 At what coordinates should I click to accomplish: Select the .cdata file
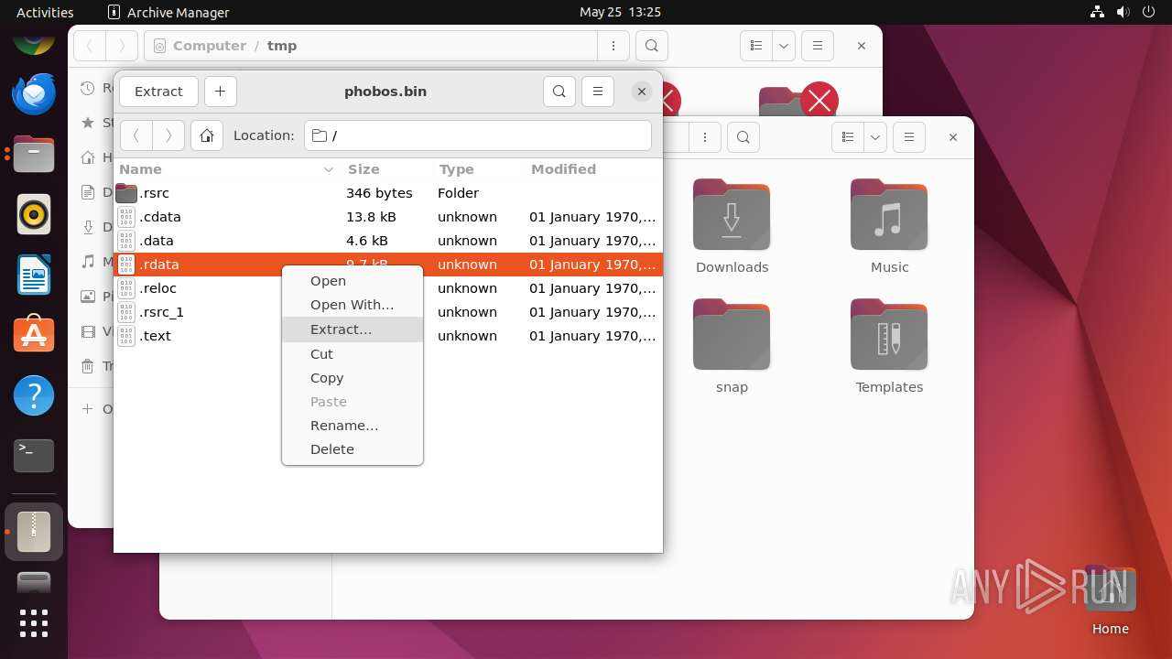point(387,217)
